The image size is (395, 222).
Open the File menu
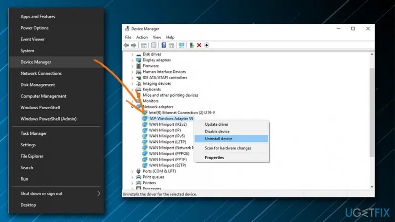(x=128, y=37)
